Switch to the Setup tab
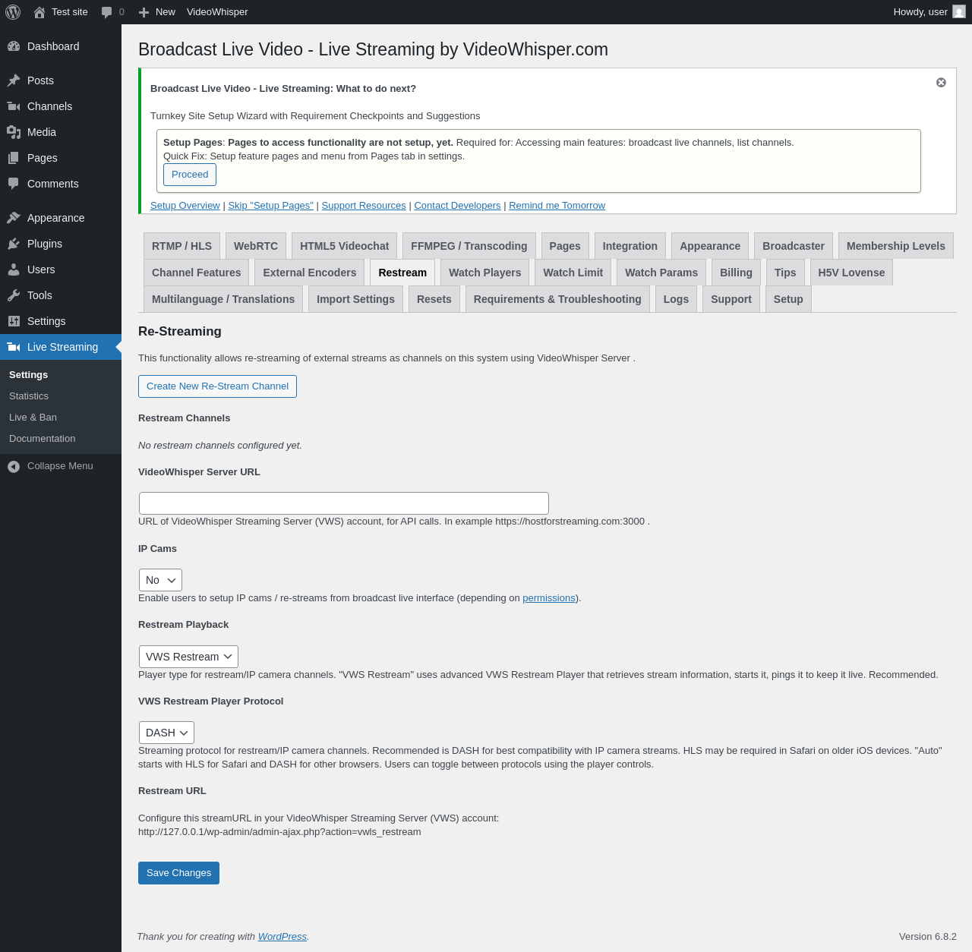 coord(788,299)
